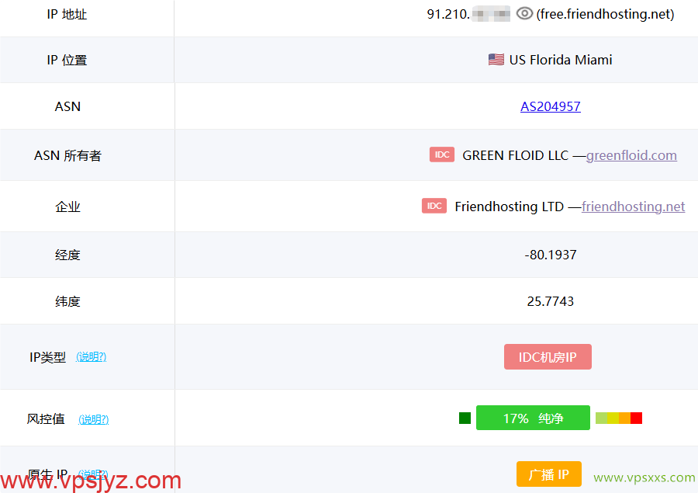Click the IP 位置 row label
The height and width of the screenshot is (493, 698).
pyautogui.click(x=67, y=60)
